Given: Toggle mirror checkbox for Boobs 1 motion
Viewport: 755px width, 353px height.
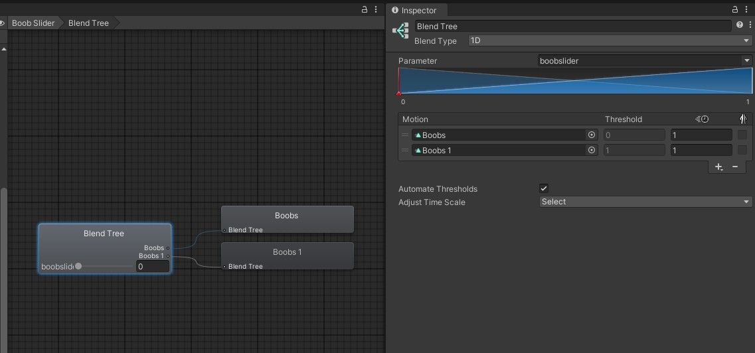Looking at the screenshot, I should [x=742, y=151].
